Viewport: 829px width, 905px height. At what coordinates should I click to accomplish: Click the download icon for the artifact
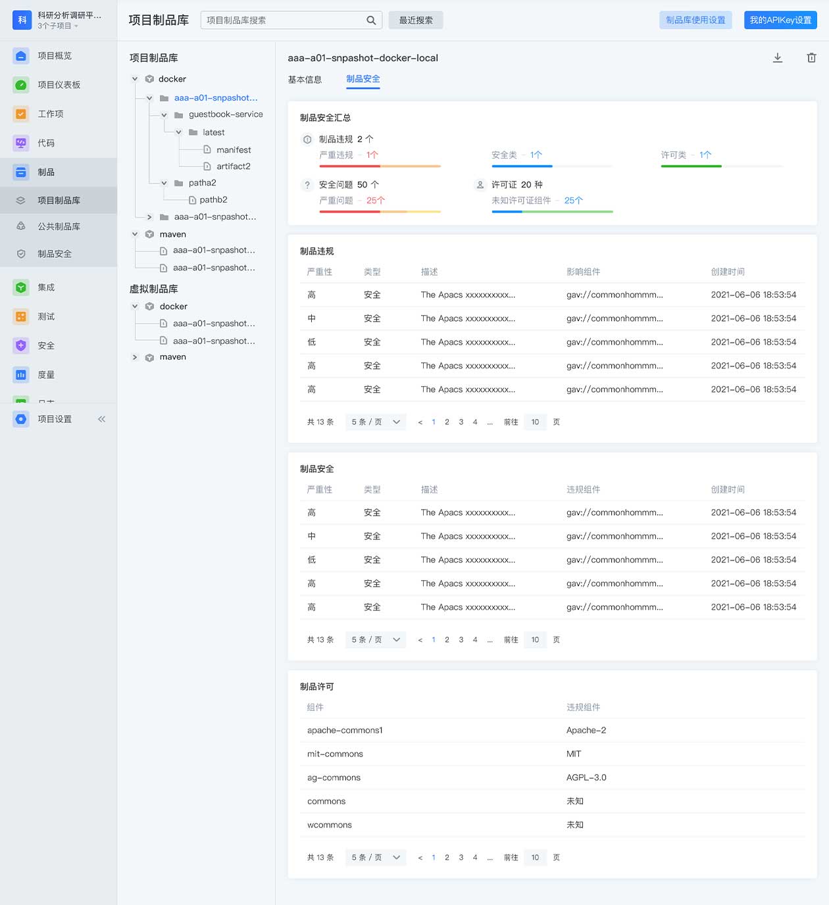point(777,58)
